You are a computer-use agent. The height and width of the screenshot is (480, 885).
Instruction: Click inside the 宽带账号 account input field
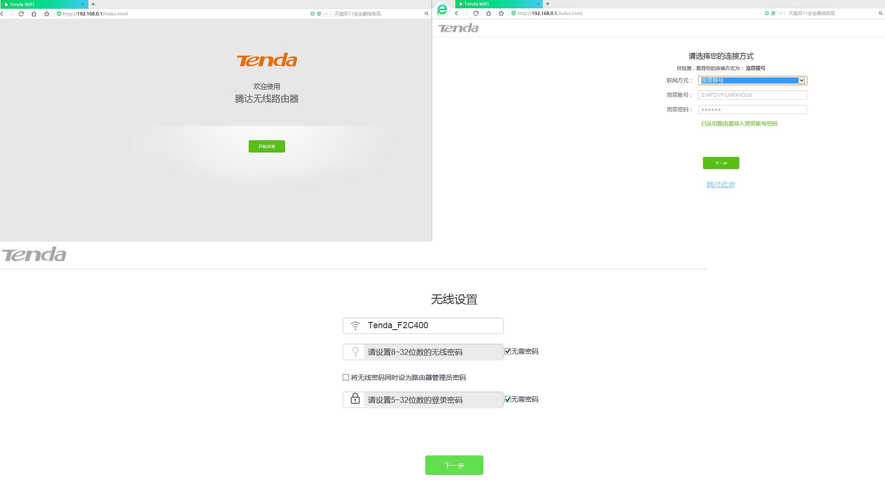point(752,95)
